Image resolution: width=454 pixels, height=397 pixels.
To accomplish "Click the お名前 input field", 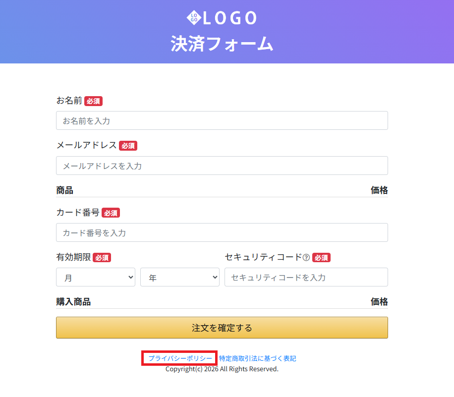I will coord(222,120).
